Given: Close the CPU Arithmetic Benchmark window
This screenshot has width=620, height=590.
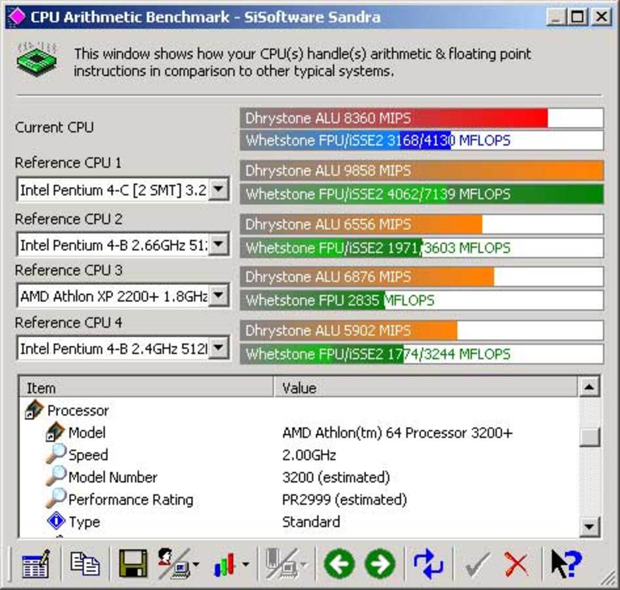Looking at the screenshot, I should click(602, 17).
